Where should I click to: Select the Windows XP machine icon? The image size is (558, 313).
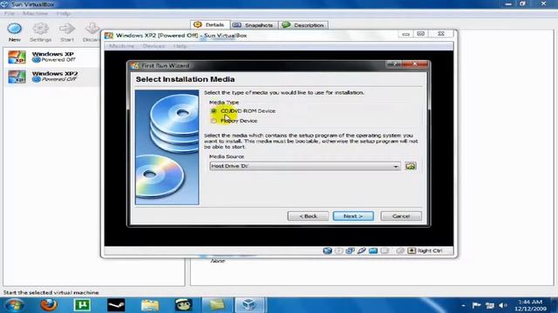click(17, 57)
